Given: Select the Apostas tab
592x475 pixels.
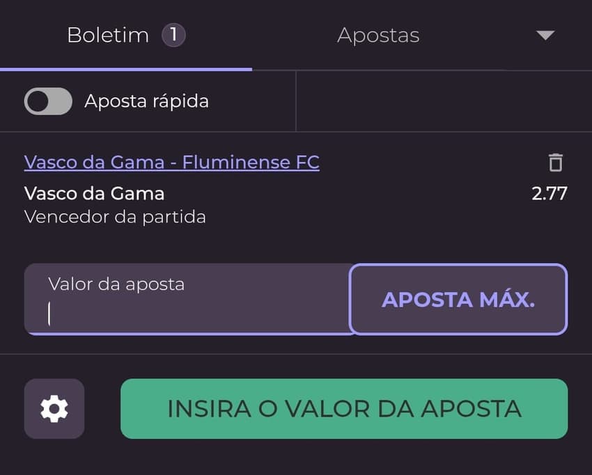Looking at the screenshot, I should 378,35.
